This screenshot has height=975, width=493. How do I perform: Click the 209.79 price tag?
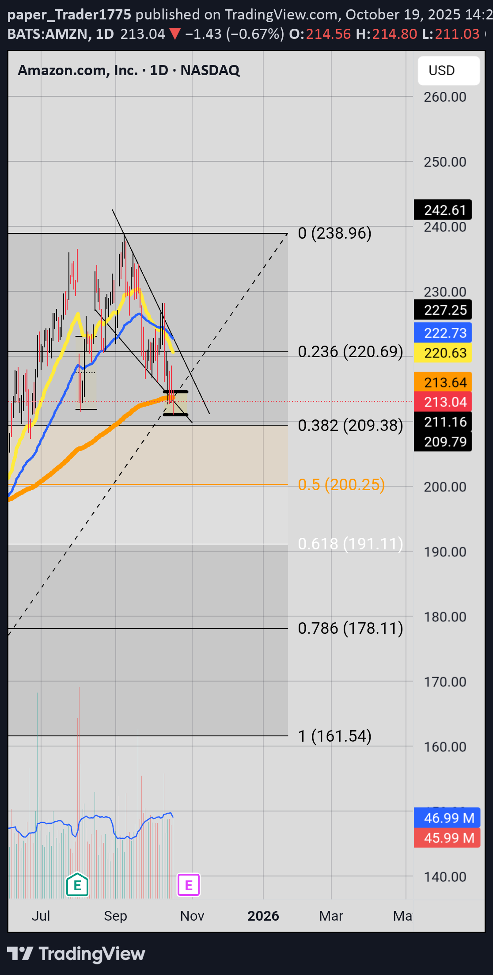pos(443,442)
